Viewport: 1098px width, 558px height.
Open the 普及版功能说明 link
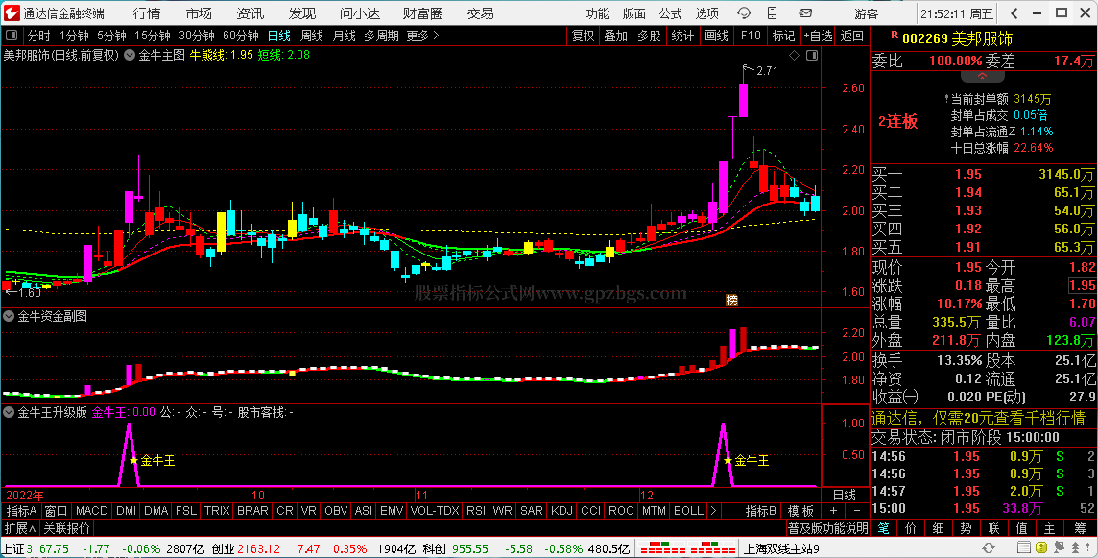click(x=827, y=529)
